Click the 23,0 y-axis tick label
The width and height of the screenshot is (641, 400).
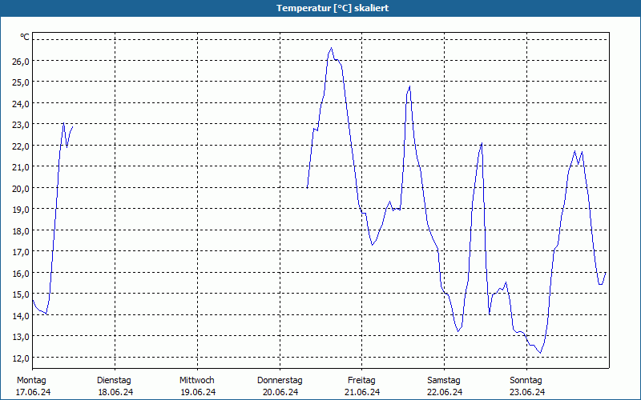[21, 125]
